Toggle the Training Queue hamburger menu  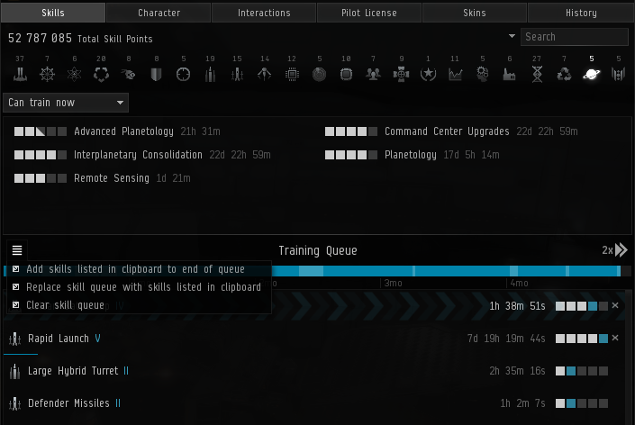coord(17,250)
